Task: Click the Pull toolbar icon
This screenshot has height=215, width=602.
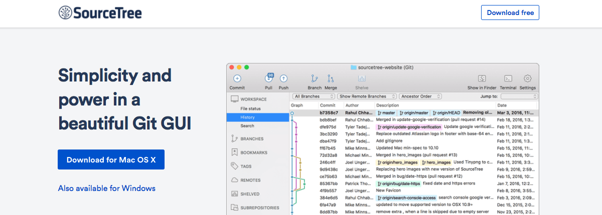Action: (x=269, y=78)
